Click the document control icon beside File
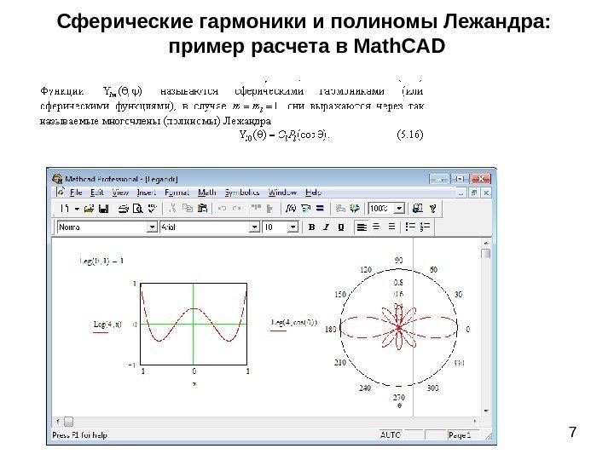 pyautogui.click(x=61, y=192)
